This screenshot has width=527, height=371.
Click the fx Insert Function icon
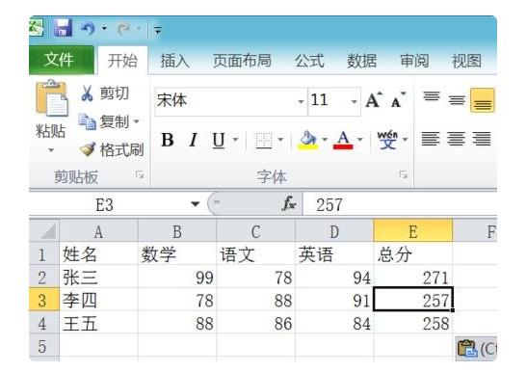pos(289,203)
